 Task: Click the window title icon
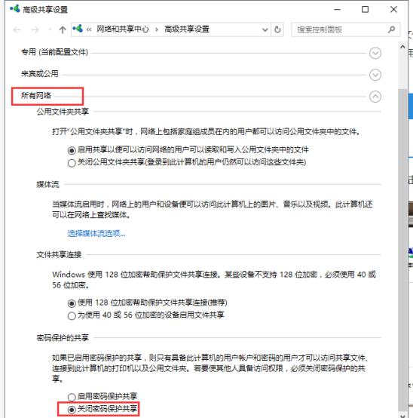click(x=15, y=9)
